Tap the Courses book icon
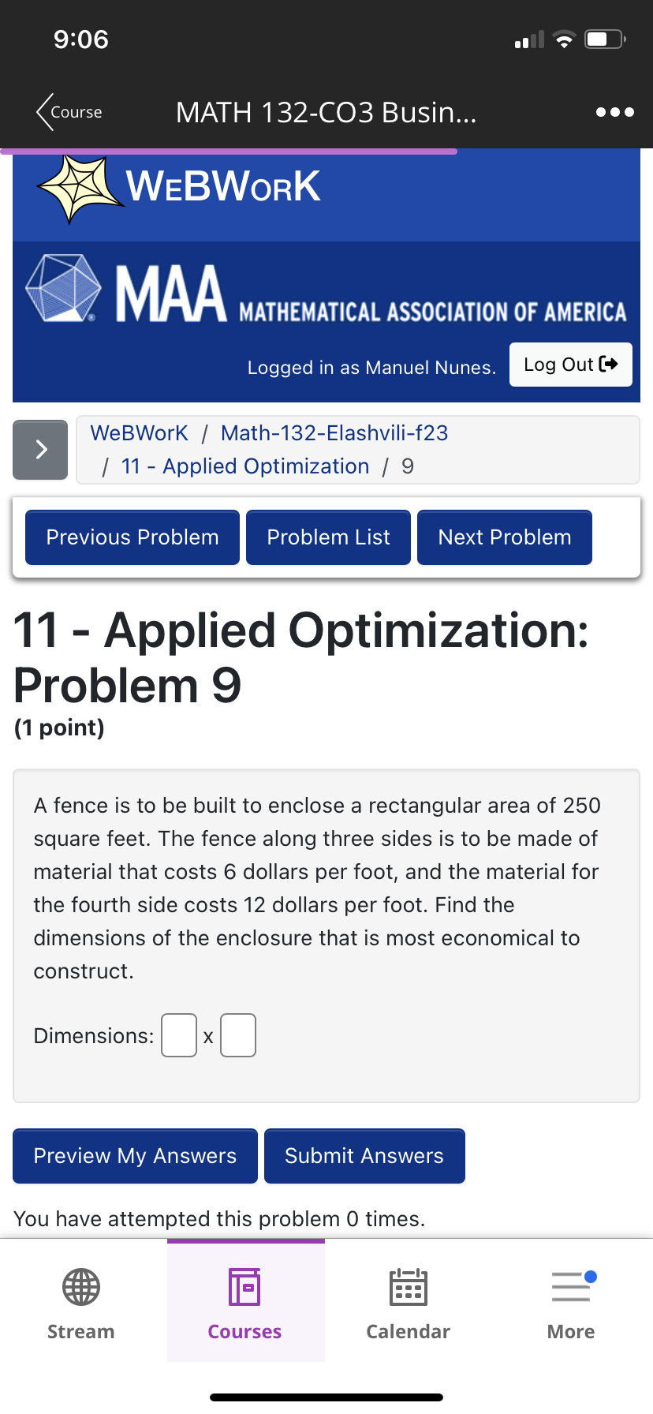This screenshot has width=653, height=1414. pyautogui.click(x=244, y=1286)
